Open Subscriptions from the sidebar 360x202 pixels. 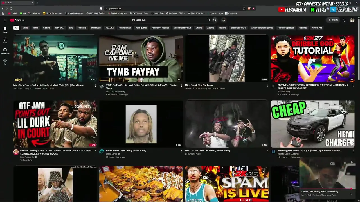pyautogui.click(x=5, y=51)
